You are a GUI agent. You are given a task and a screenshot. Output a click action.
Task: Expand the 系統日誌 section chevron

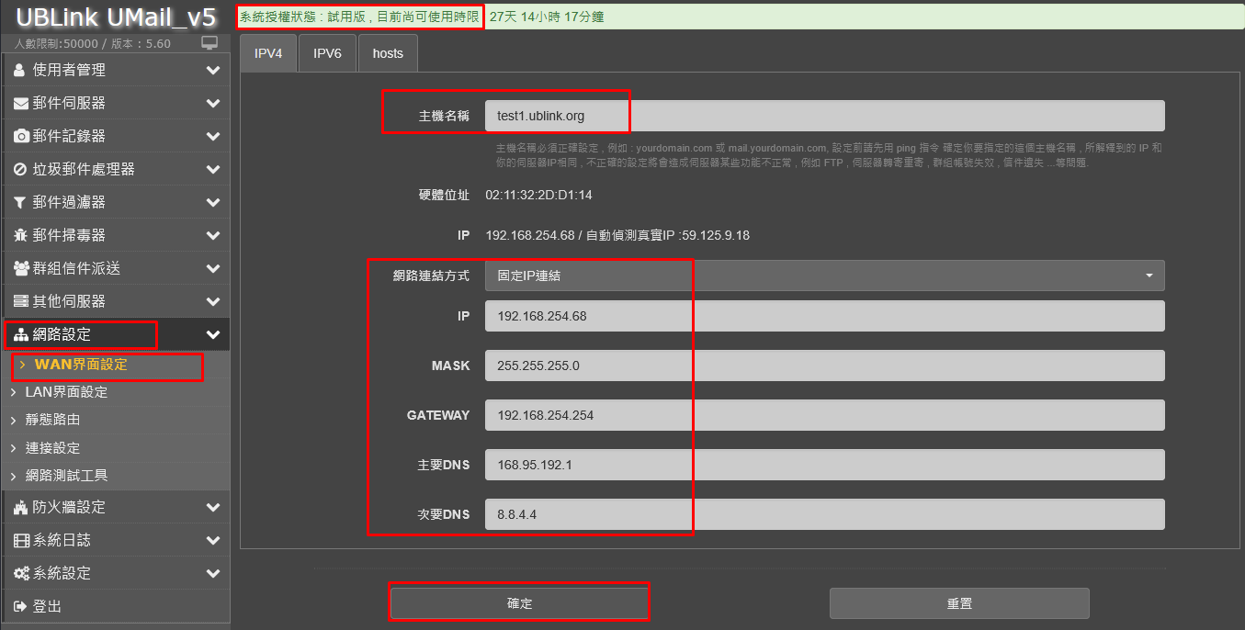tap(213, 540)
